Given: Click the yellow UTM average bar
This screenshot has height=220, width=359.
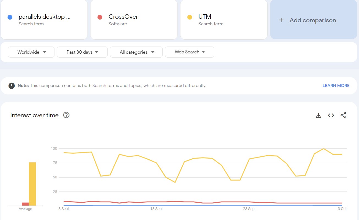Looking at the screenshot, I should [x=32, y=184].
